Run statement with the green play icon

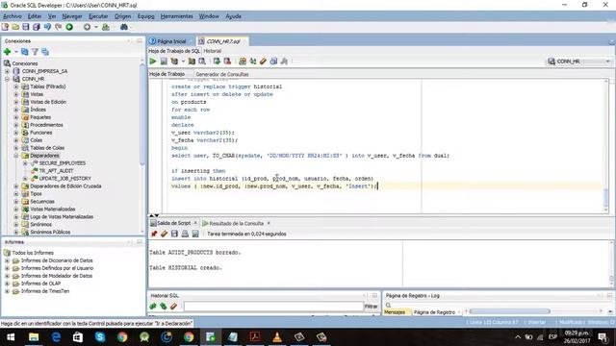(x=153, y=62)
